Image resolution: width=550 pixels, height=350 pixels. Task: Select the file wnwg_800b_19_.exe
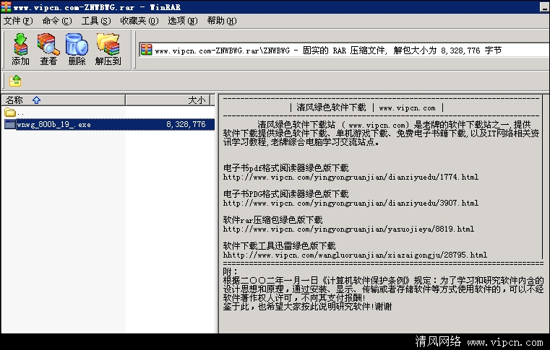53,124
